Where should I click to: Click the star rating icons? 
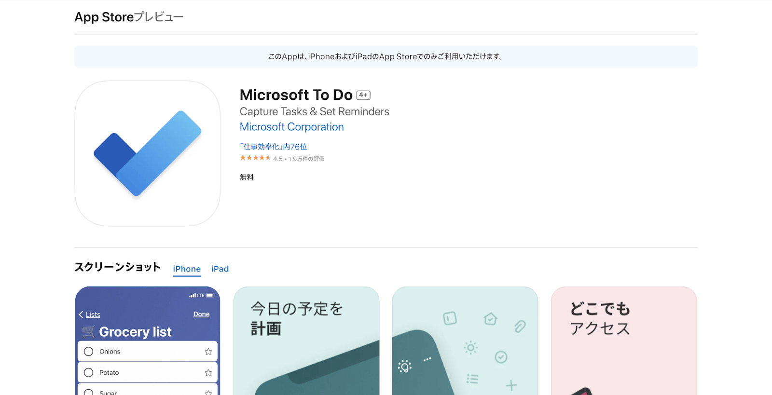click(x=255, y=158)
